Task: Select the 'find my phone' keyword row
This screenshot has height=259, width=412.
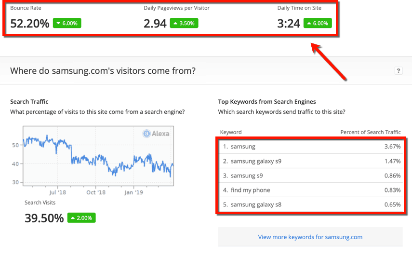Action: pos(312,190)
